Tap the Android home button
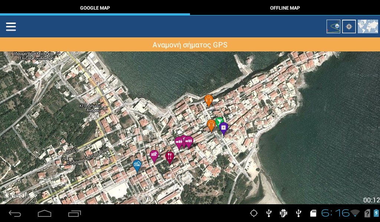The image size is (380, 222). tap(45, 213)
